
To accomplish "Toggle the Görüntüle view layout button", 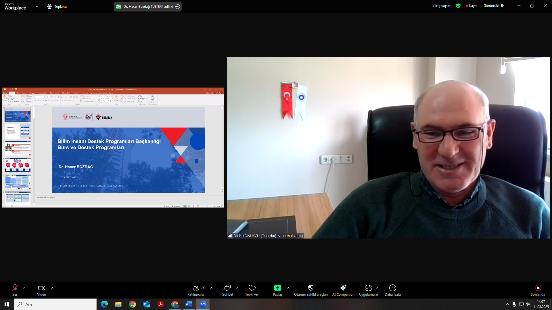I will point(493,6).
